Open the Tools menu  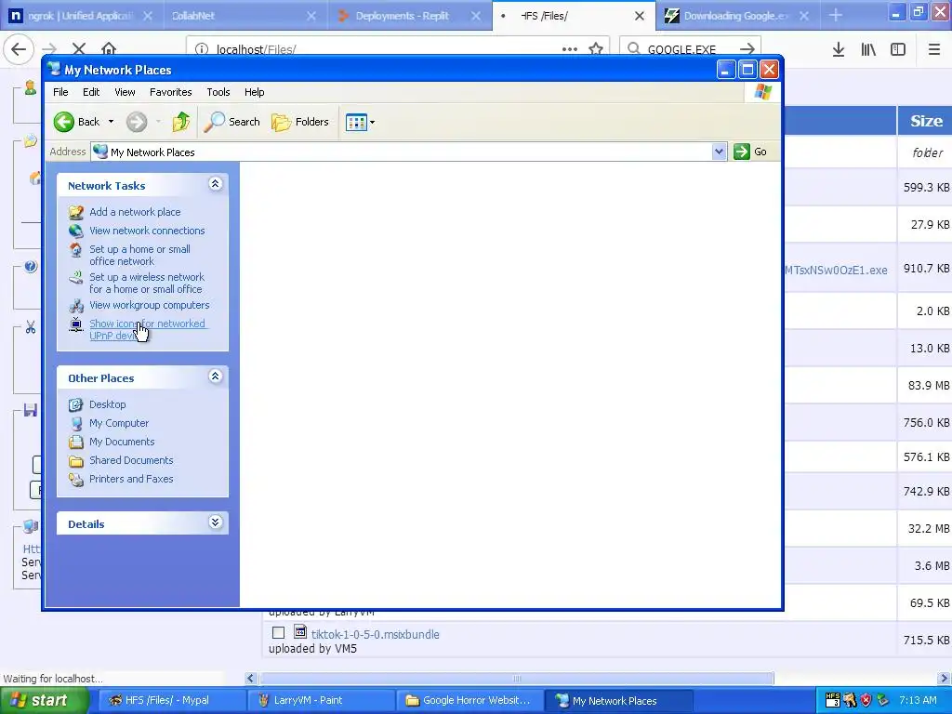point(218,92)
